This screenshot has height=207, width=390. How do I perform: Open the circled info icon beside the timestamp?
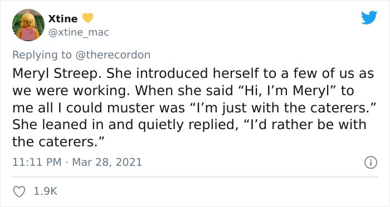pos(371,162)
